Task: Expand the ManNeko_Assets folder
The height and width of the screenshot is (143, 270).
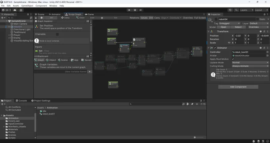Action: tap(4, 127)
